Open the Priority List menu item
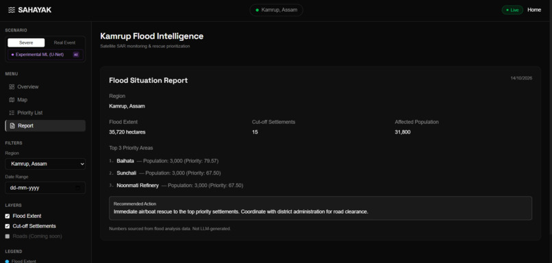 coord(45,112)
